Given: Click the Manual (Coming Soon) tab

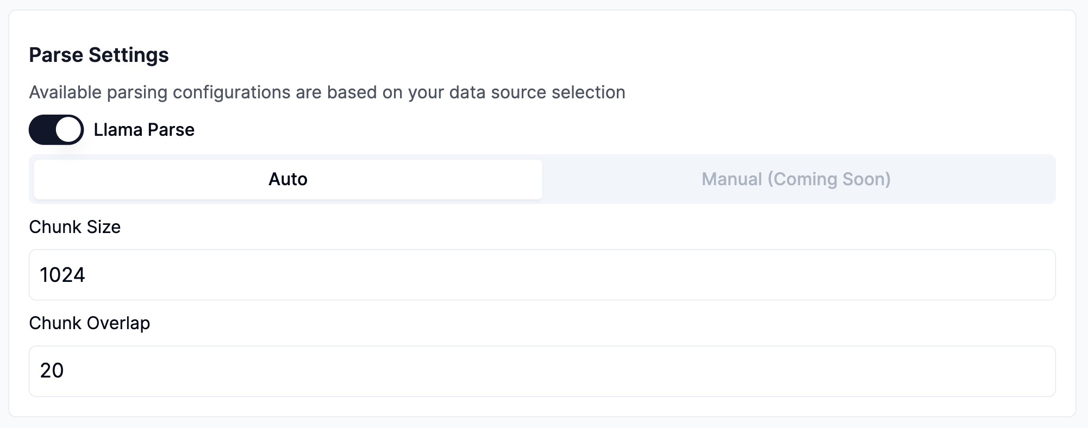Looking at the screenshot, I should [x=796, y=179].
